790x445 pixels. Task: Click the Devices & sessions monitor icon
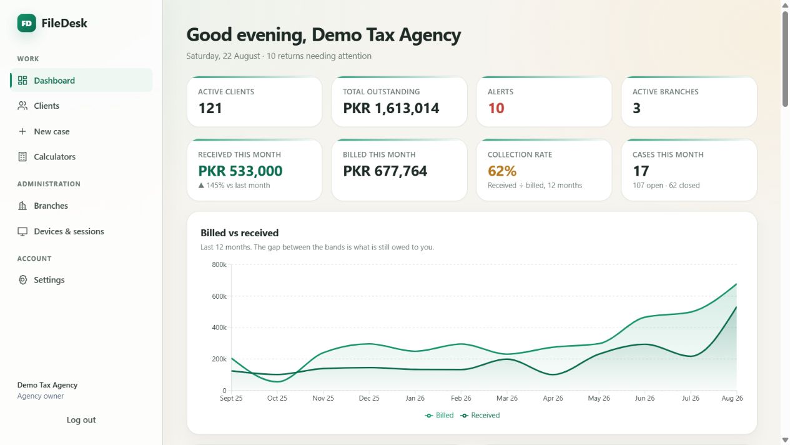[x=22, y=231]
